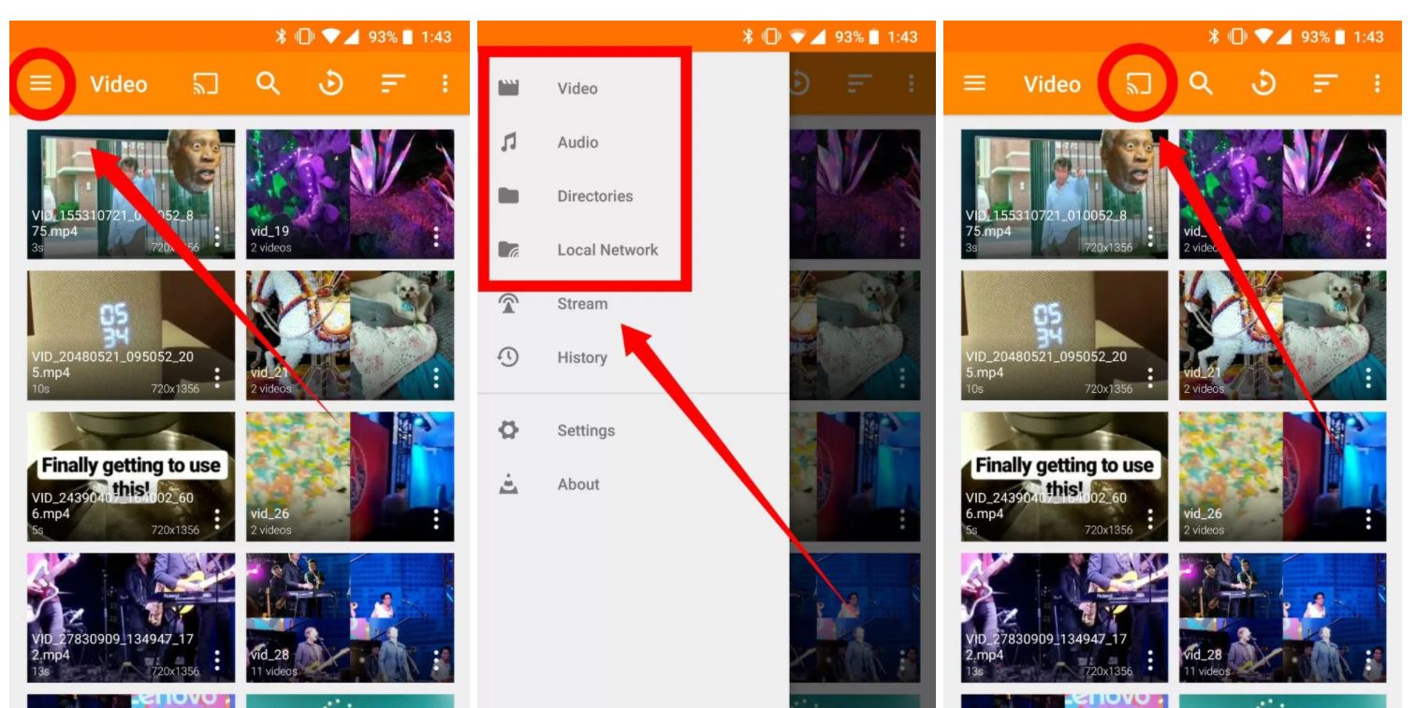Click the Stream antenna icon in drawer

click(x=508, y=304)
